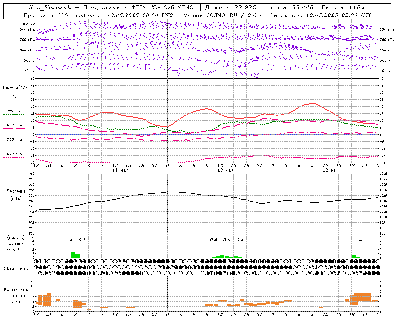Click the (мм/1ч.) precipitation unit label

16,249
